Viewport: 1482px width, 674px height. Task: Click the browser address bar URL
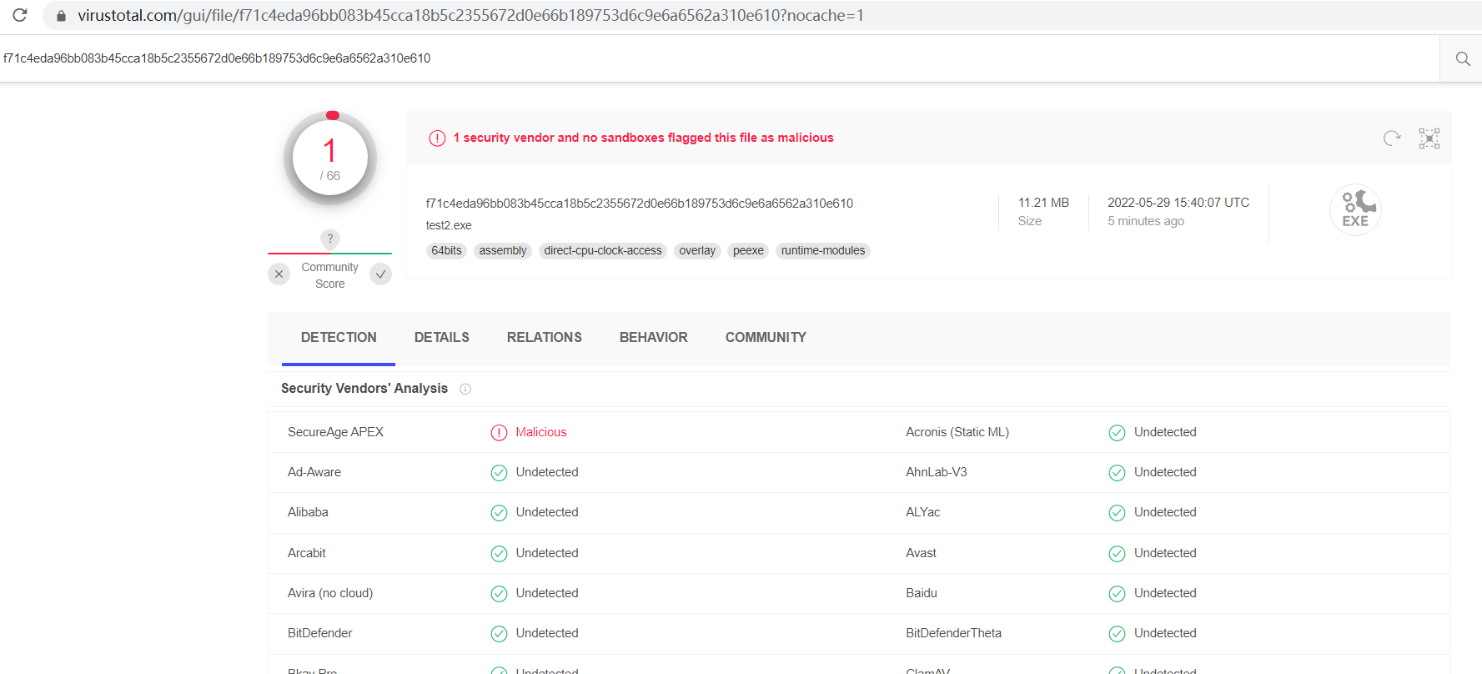(x=471, y=16)
